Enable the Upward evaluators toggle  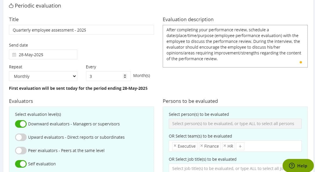point(21,137)
